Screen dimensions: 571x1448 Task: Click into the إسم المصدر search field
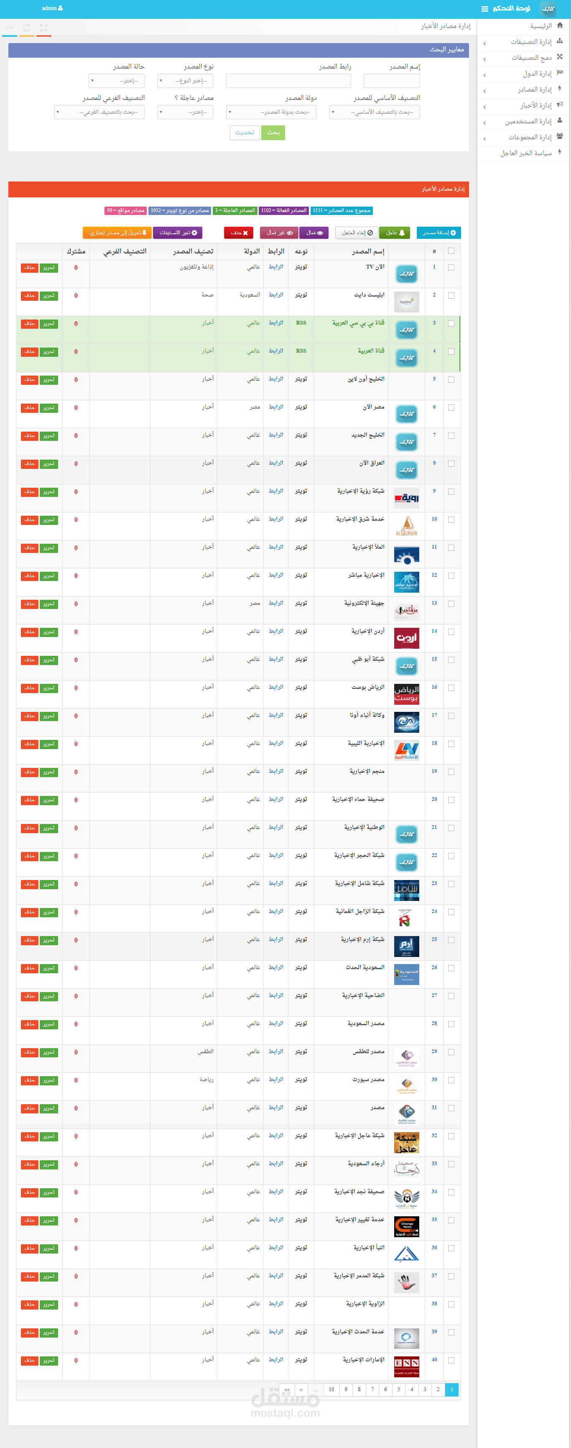392,81
